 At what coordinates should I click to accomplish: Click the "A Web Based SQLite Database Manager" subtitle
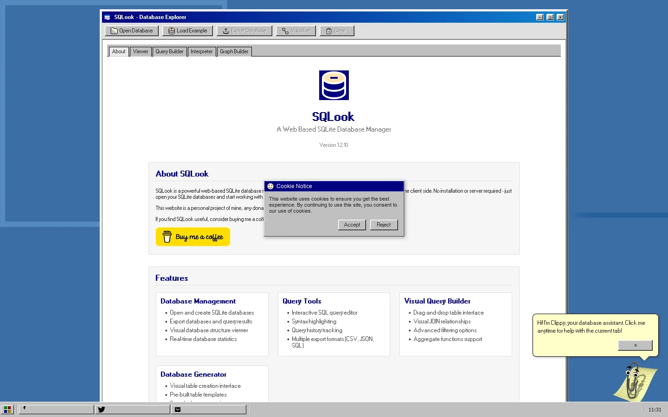[x=334, y=129]
